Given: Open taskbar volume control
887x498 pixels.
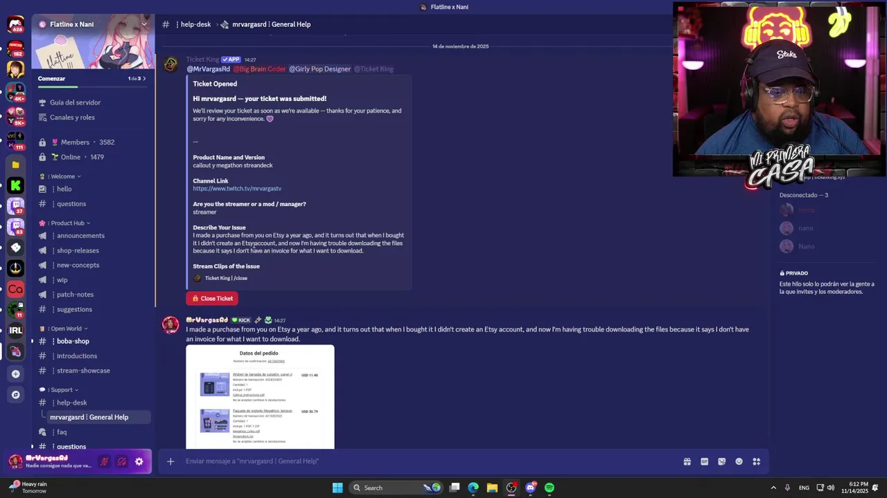Looking at the screenshot, I should (x=830, y=488).
